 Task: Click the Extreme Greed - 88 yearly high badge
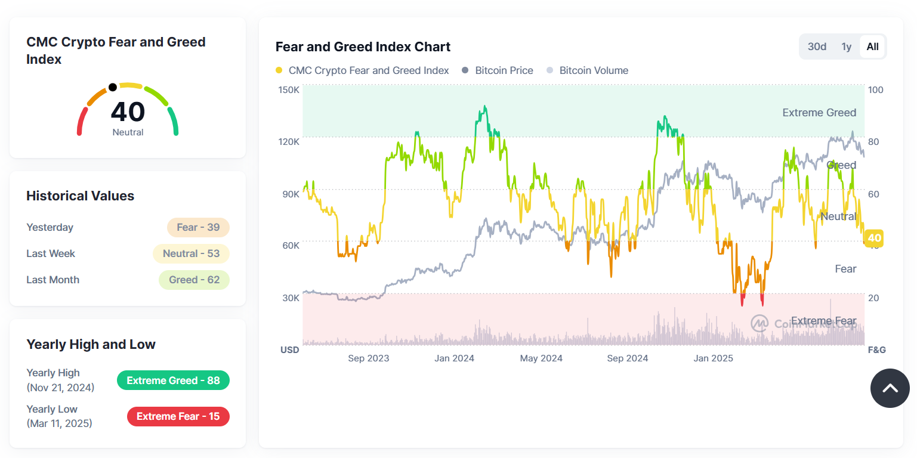(173, 380)
